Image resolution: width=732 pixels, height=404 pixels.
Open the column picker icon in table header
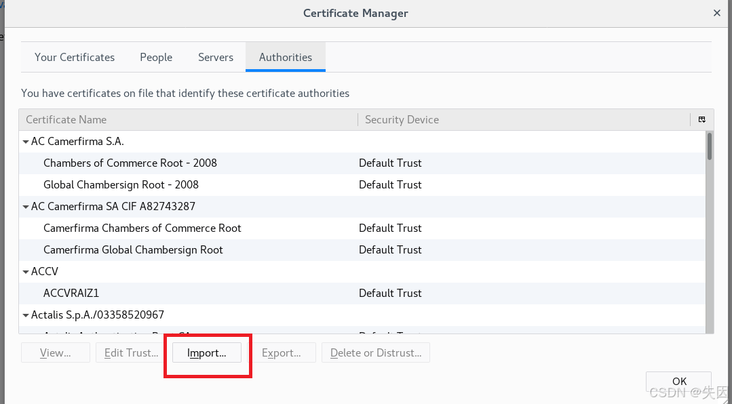[701, 119]
